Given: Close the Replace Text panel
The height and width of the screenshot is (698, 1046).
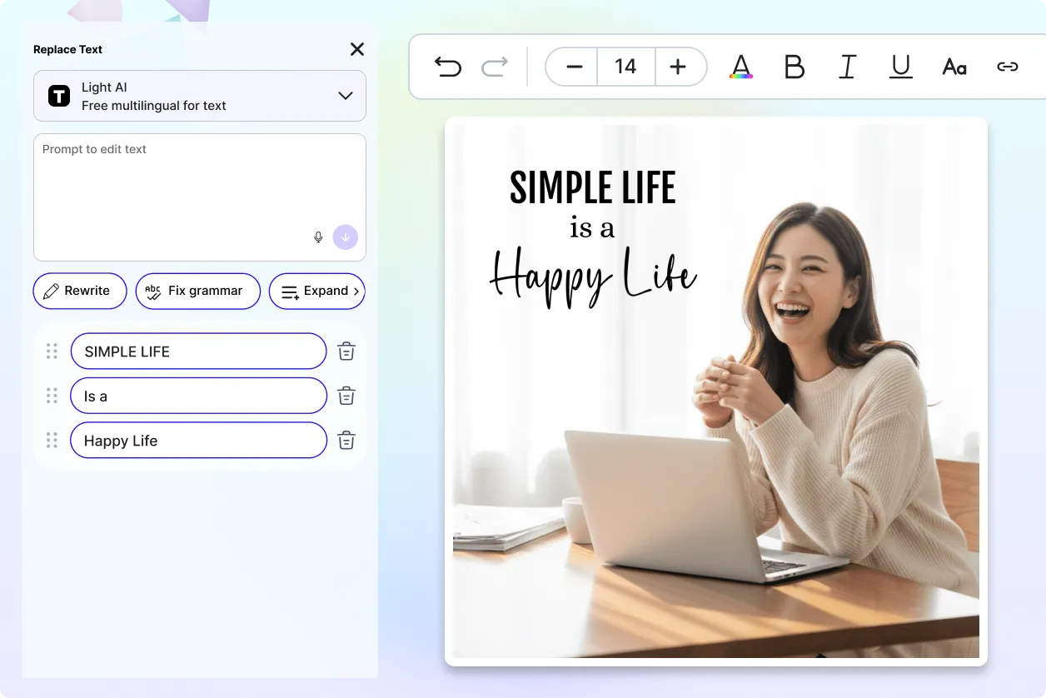Looking at the screenshot, I should click(357, 49).
